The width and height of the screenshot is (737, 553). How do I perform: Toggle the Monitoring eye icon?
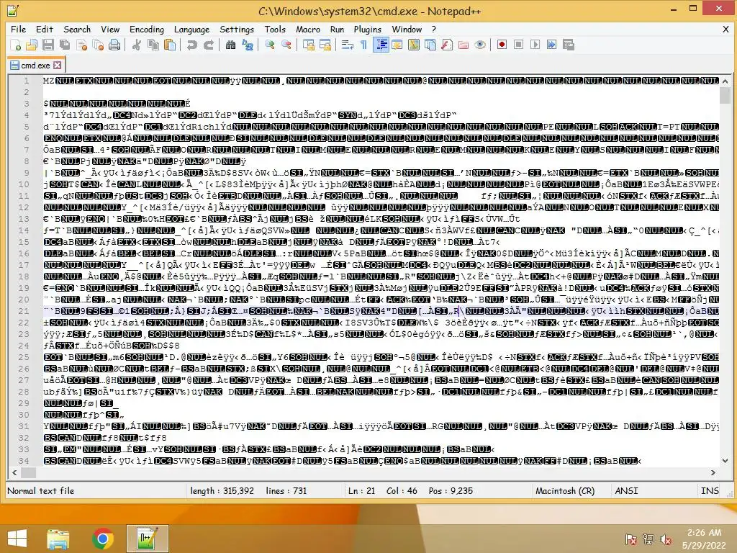point(480,45)
